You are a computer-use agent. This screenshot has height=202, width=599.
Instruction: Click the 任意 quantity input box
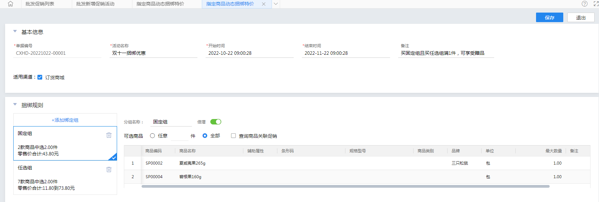pyautogui.click(x=179, y=136)
